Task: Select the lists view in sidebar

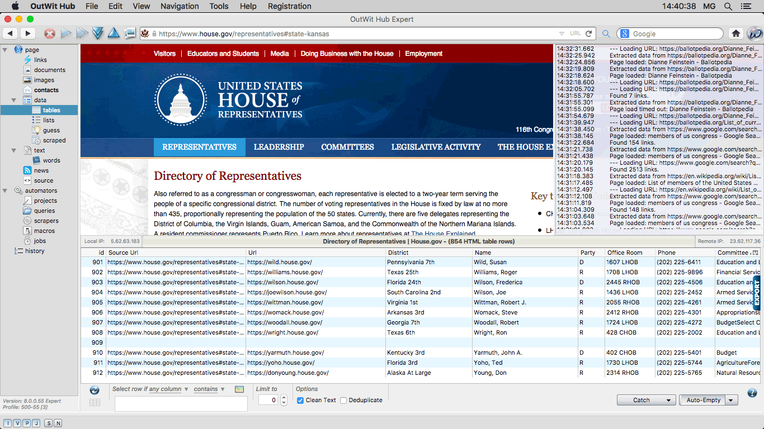Action: click(49, 120)
